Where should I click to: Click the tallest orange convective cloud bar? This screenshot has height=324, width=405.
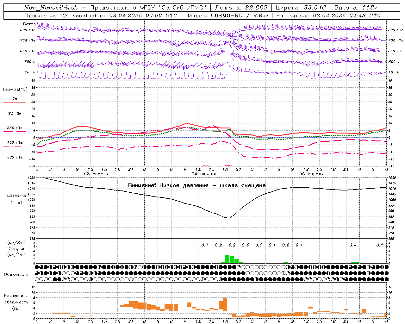tap(225, 304)
